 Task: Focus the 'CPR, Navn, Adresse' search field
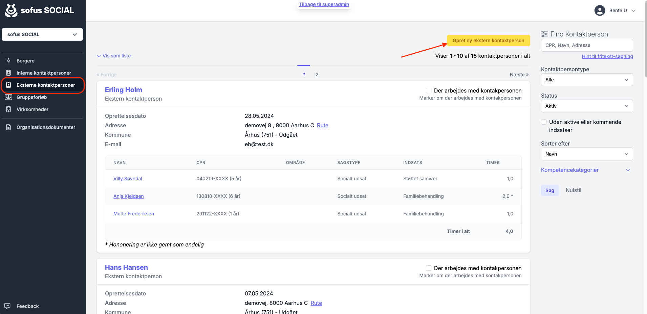587,45
